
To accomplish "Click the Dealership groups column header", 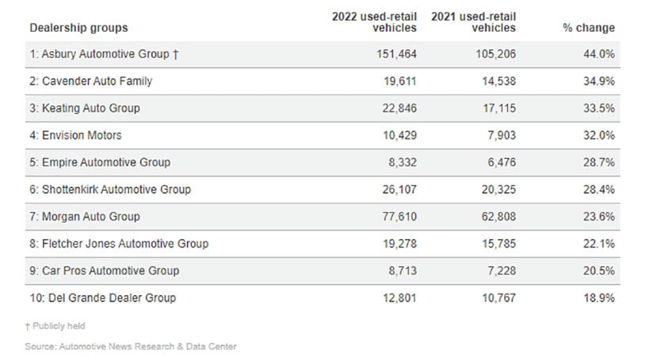I will [78, 28].
